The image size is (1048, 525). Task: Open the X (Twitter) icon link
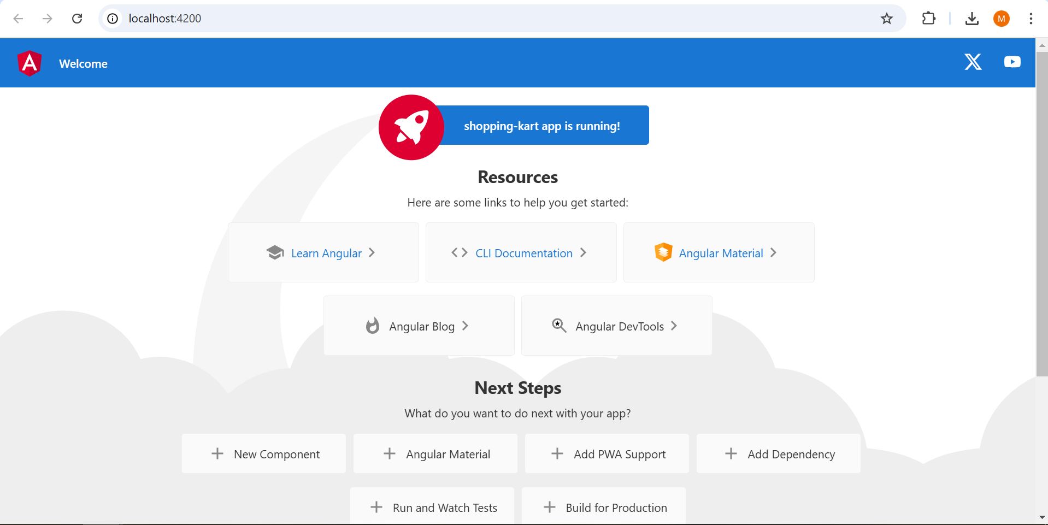point(973,62)
